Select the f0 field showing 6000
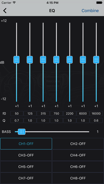This screenshot has width=104, height=184. [83, 113]
